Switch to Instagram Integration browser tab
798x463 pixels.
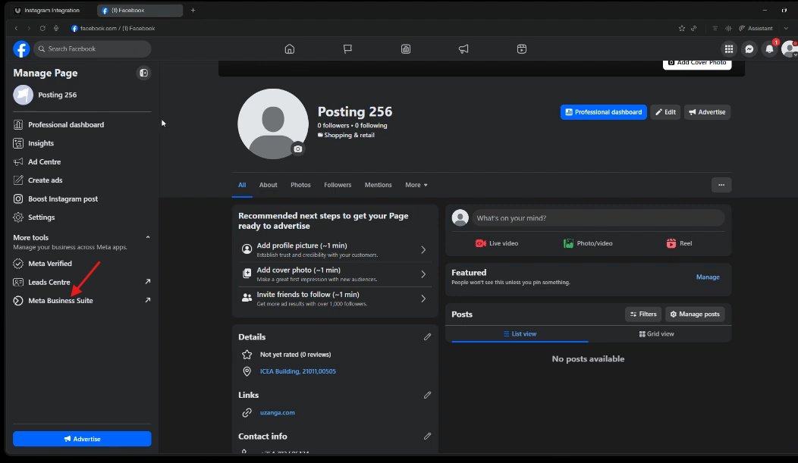pyautogui.click(x=51, y=10)
